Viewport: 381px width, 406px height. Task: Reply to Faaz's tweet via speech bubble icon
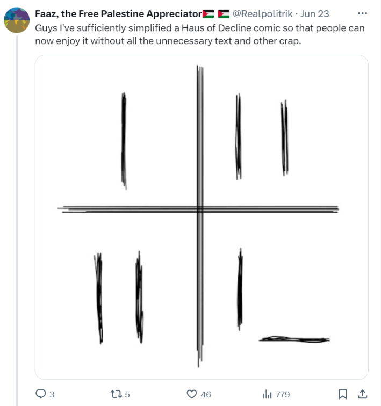[x=41, y=394]
